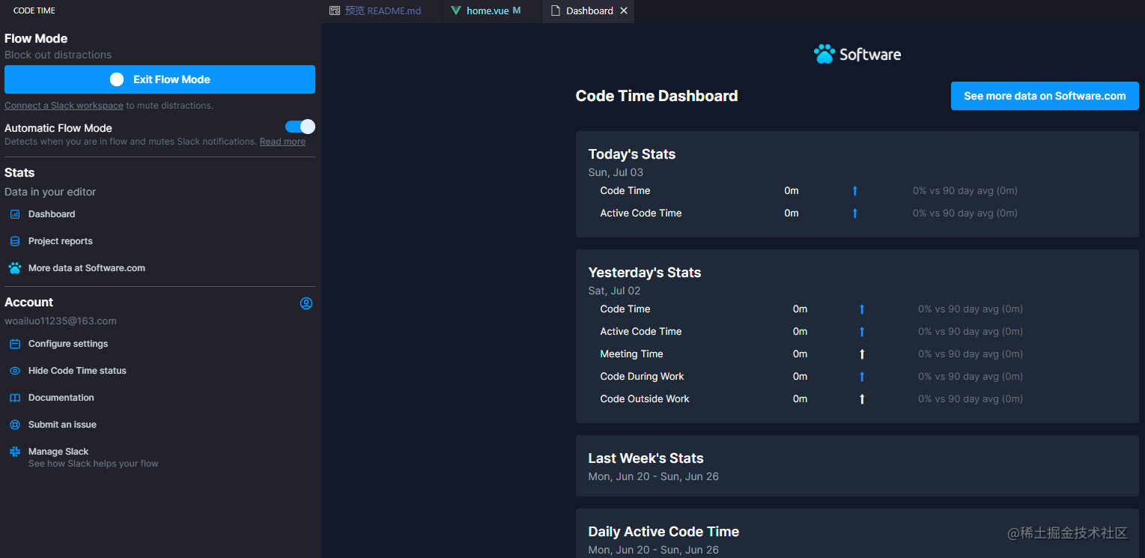The width and height of the screenshot is (1145, 558).
Task: Turn off Automatic Flow Mode switch
Action: (300, 127)
